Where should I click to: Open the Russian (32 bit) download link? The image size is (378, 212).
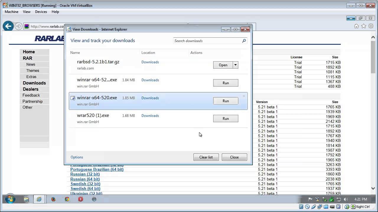pos(85,174)
